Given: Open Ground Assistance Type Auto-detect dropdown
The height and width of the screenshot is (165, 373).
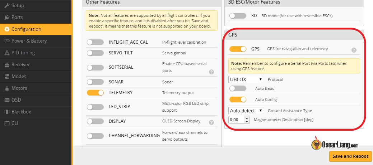Looking at the screenshot, I should [246, 111].
